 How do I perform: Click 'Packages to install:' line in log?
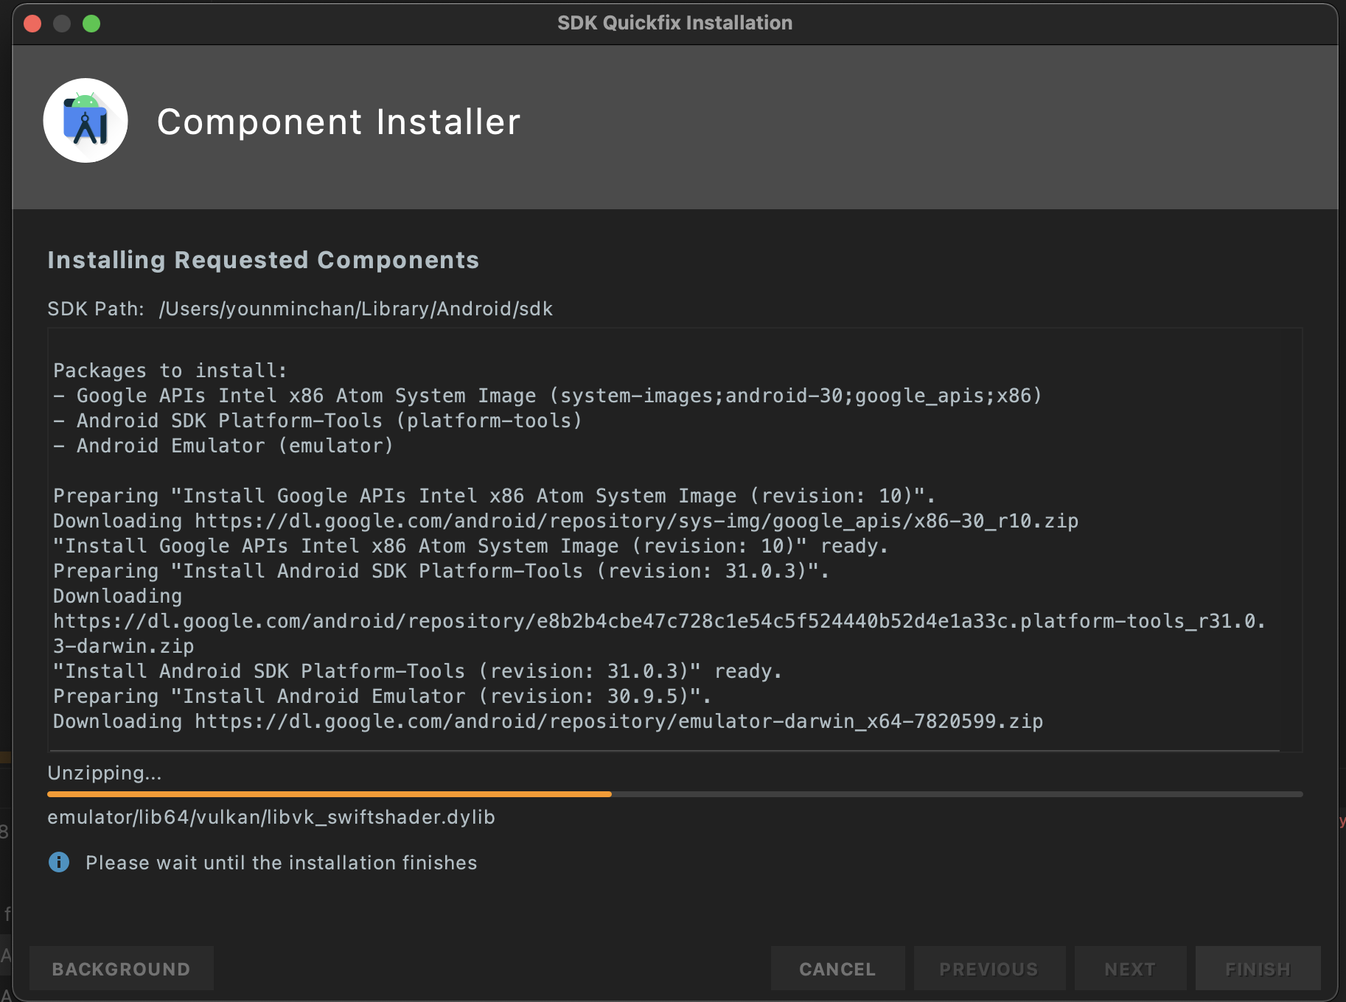click(170, 371)
